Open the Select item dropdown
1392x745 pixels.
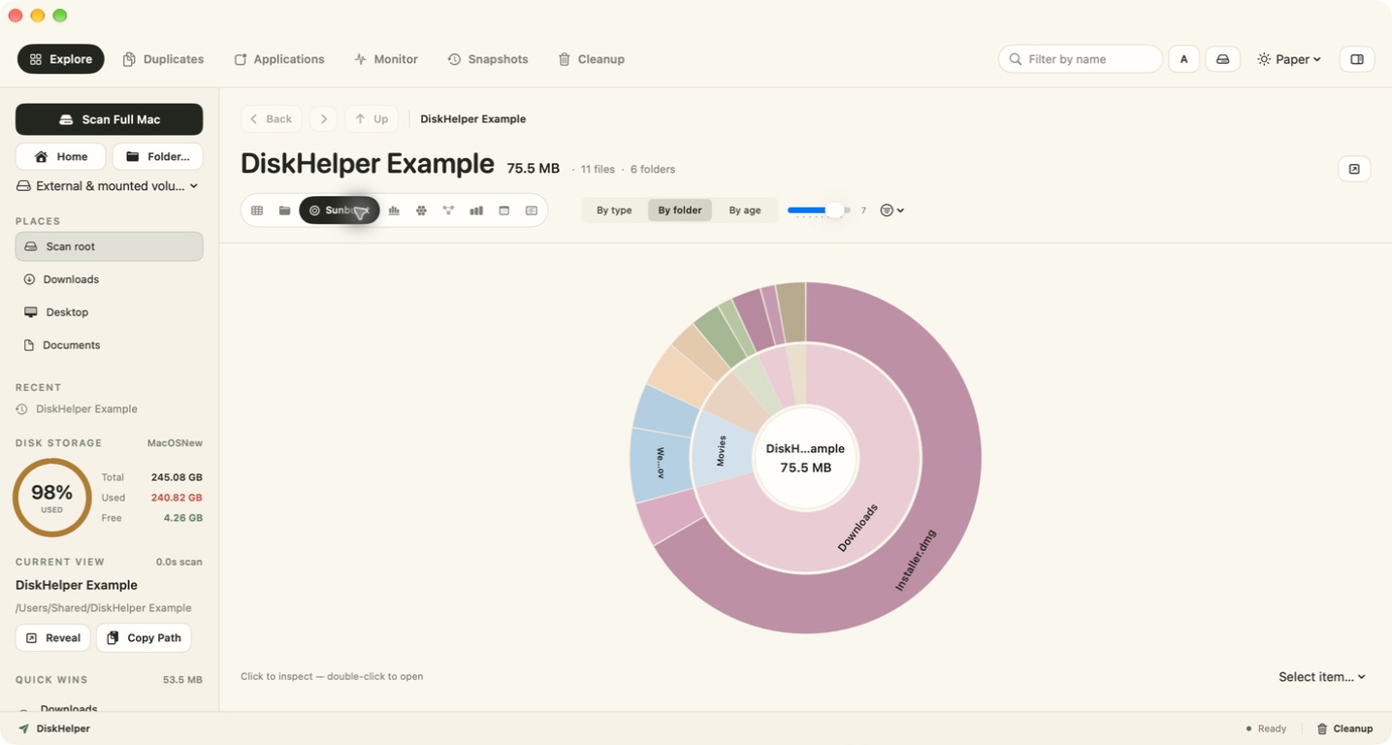[x=1321, y=677]
